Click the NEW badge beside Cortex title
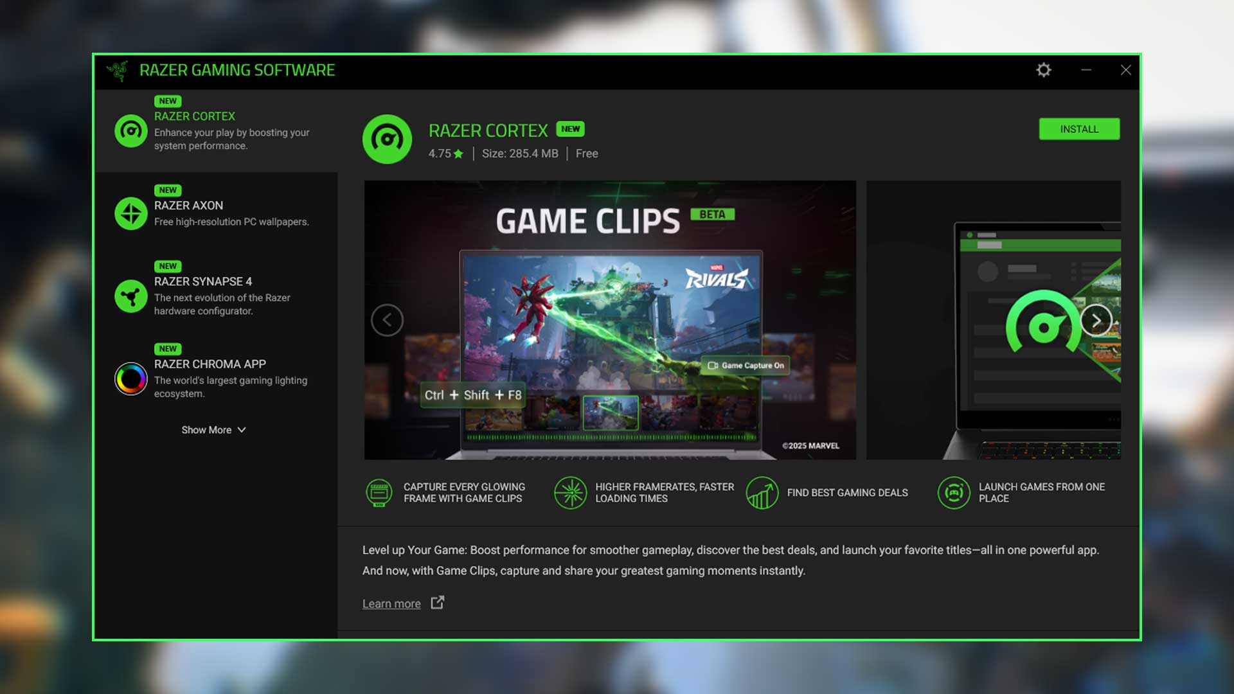Image resolution: width=1234 pixels, height=694 pixels. pos(570,129)
